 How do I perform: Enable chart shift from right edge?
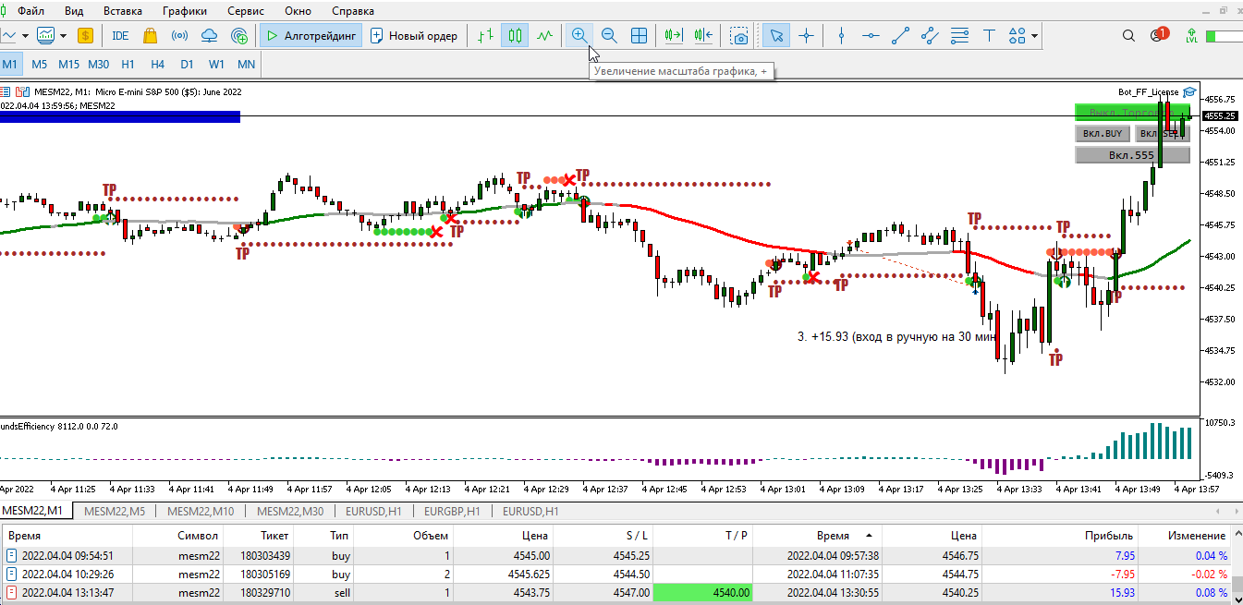[703, 36]
